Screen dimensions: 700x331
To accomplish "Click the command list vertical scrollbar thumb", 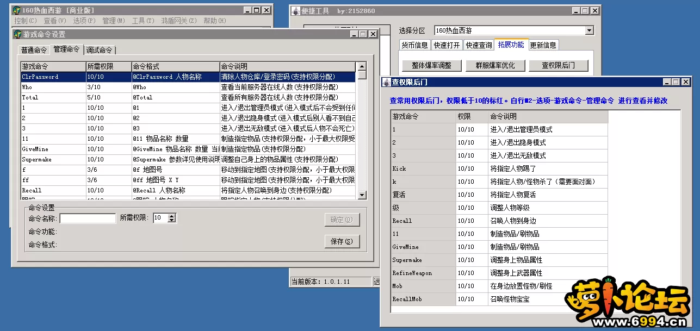I will coord(362,76).
